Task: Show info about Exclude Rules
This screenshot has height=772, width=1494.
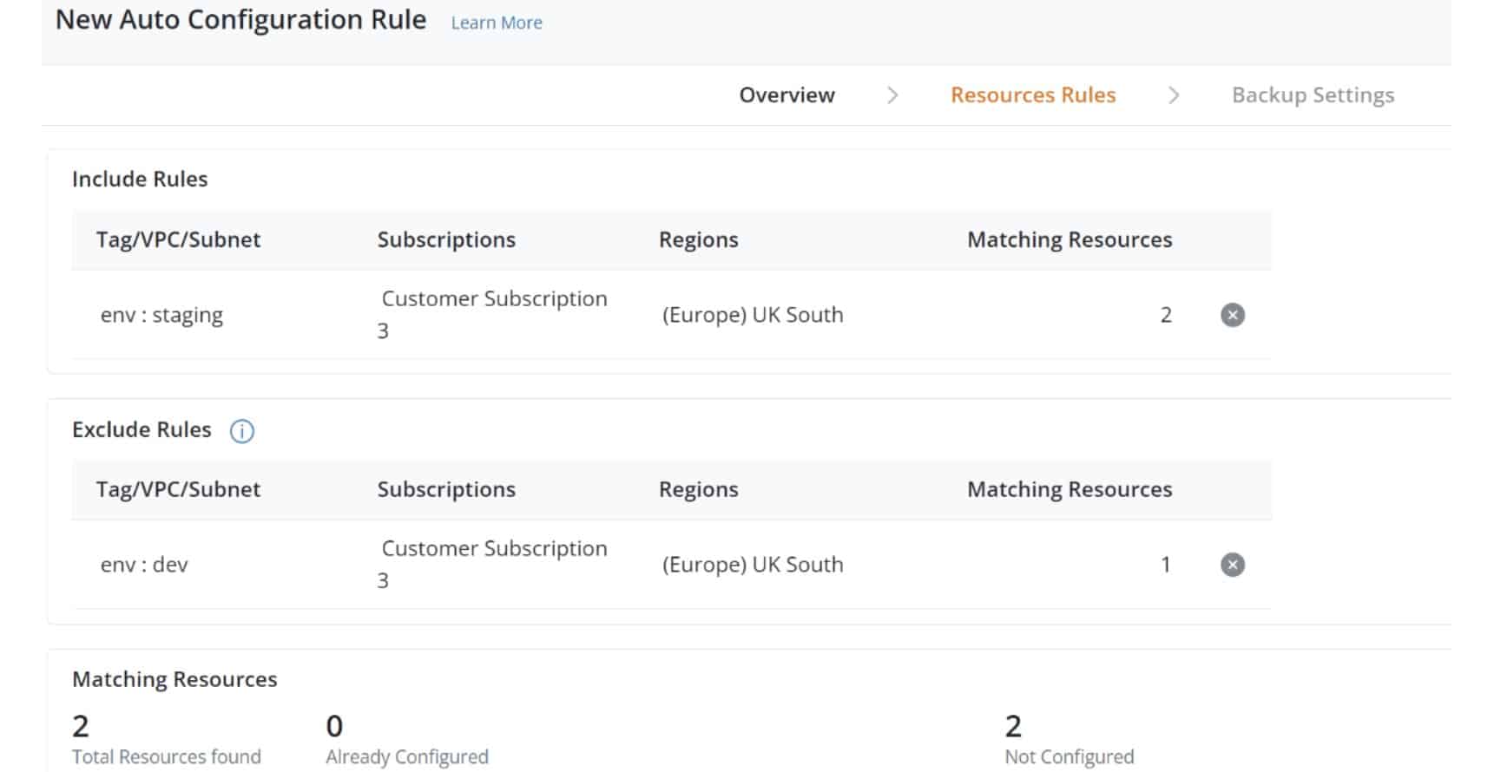Action: point(241,431)
